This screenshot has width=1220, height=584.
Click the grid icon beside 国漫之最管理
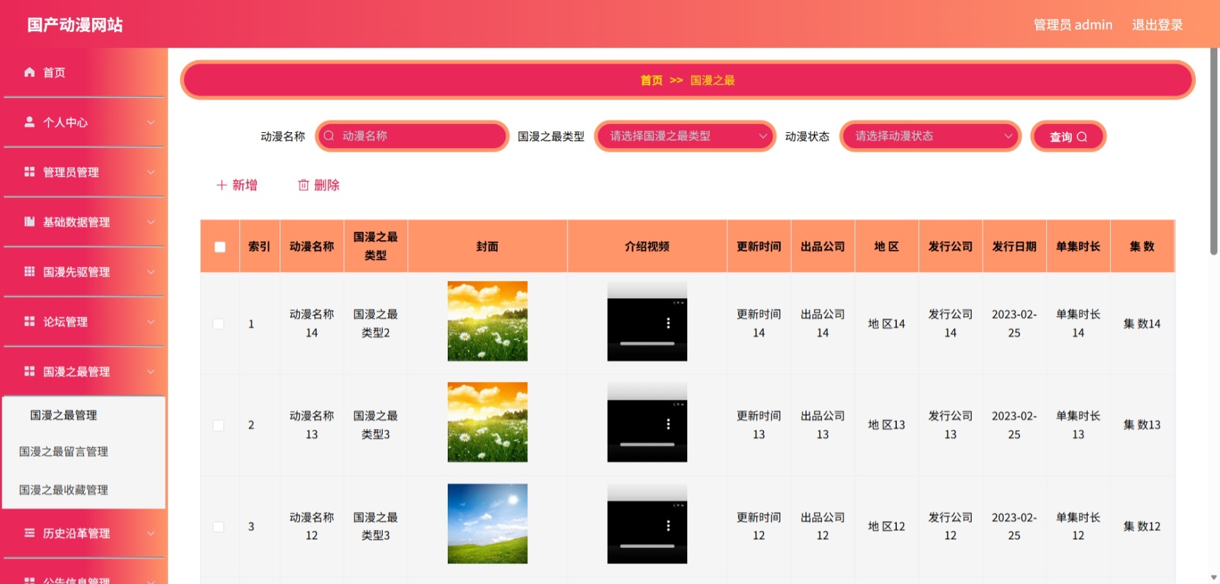29,371
